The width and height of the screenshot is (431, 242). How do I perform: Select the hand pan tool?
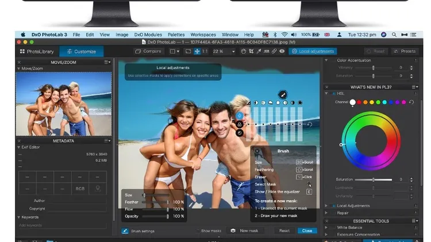(x=243, y=51)
